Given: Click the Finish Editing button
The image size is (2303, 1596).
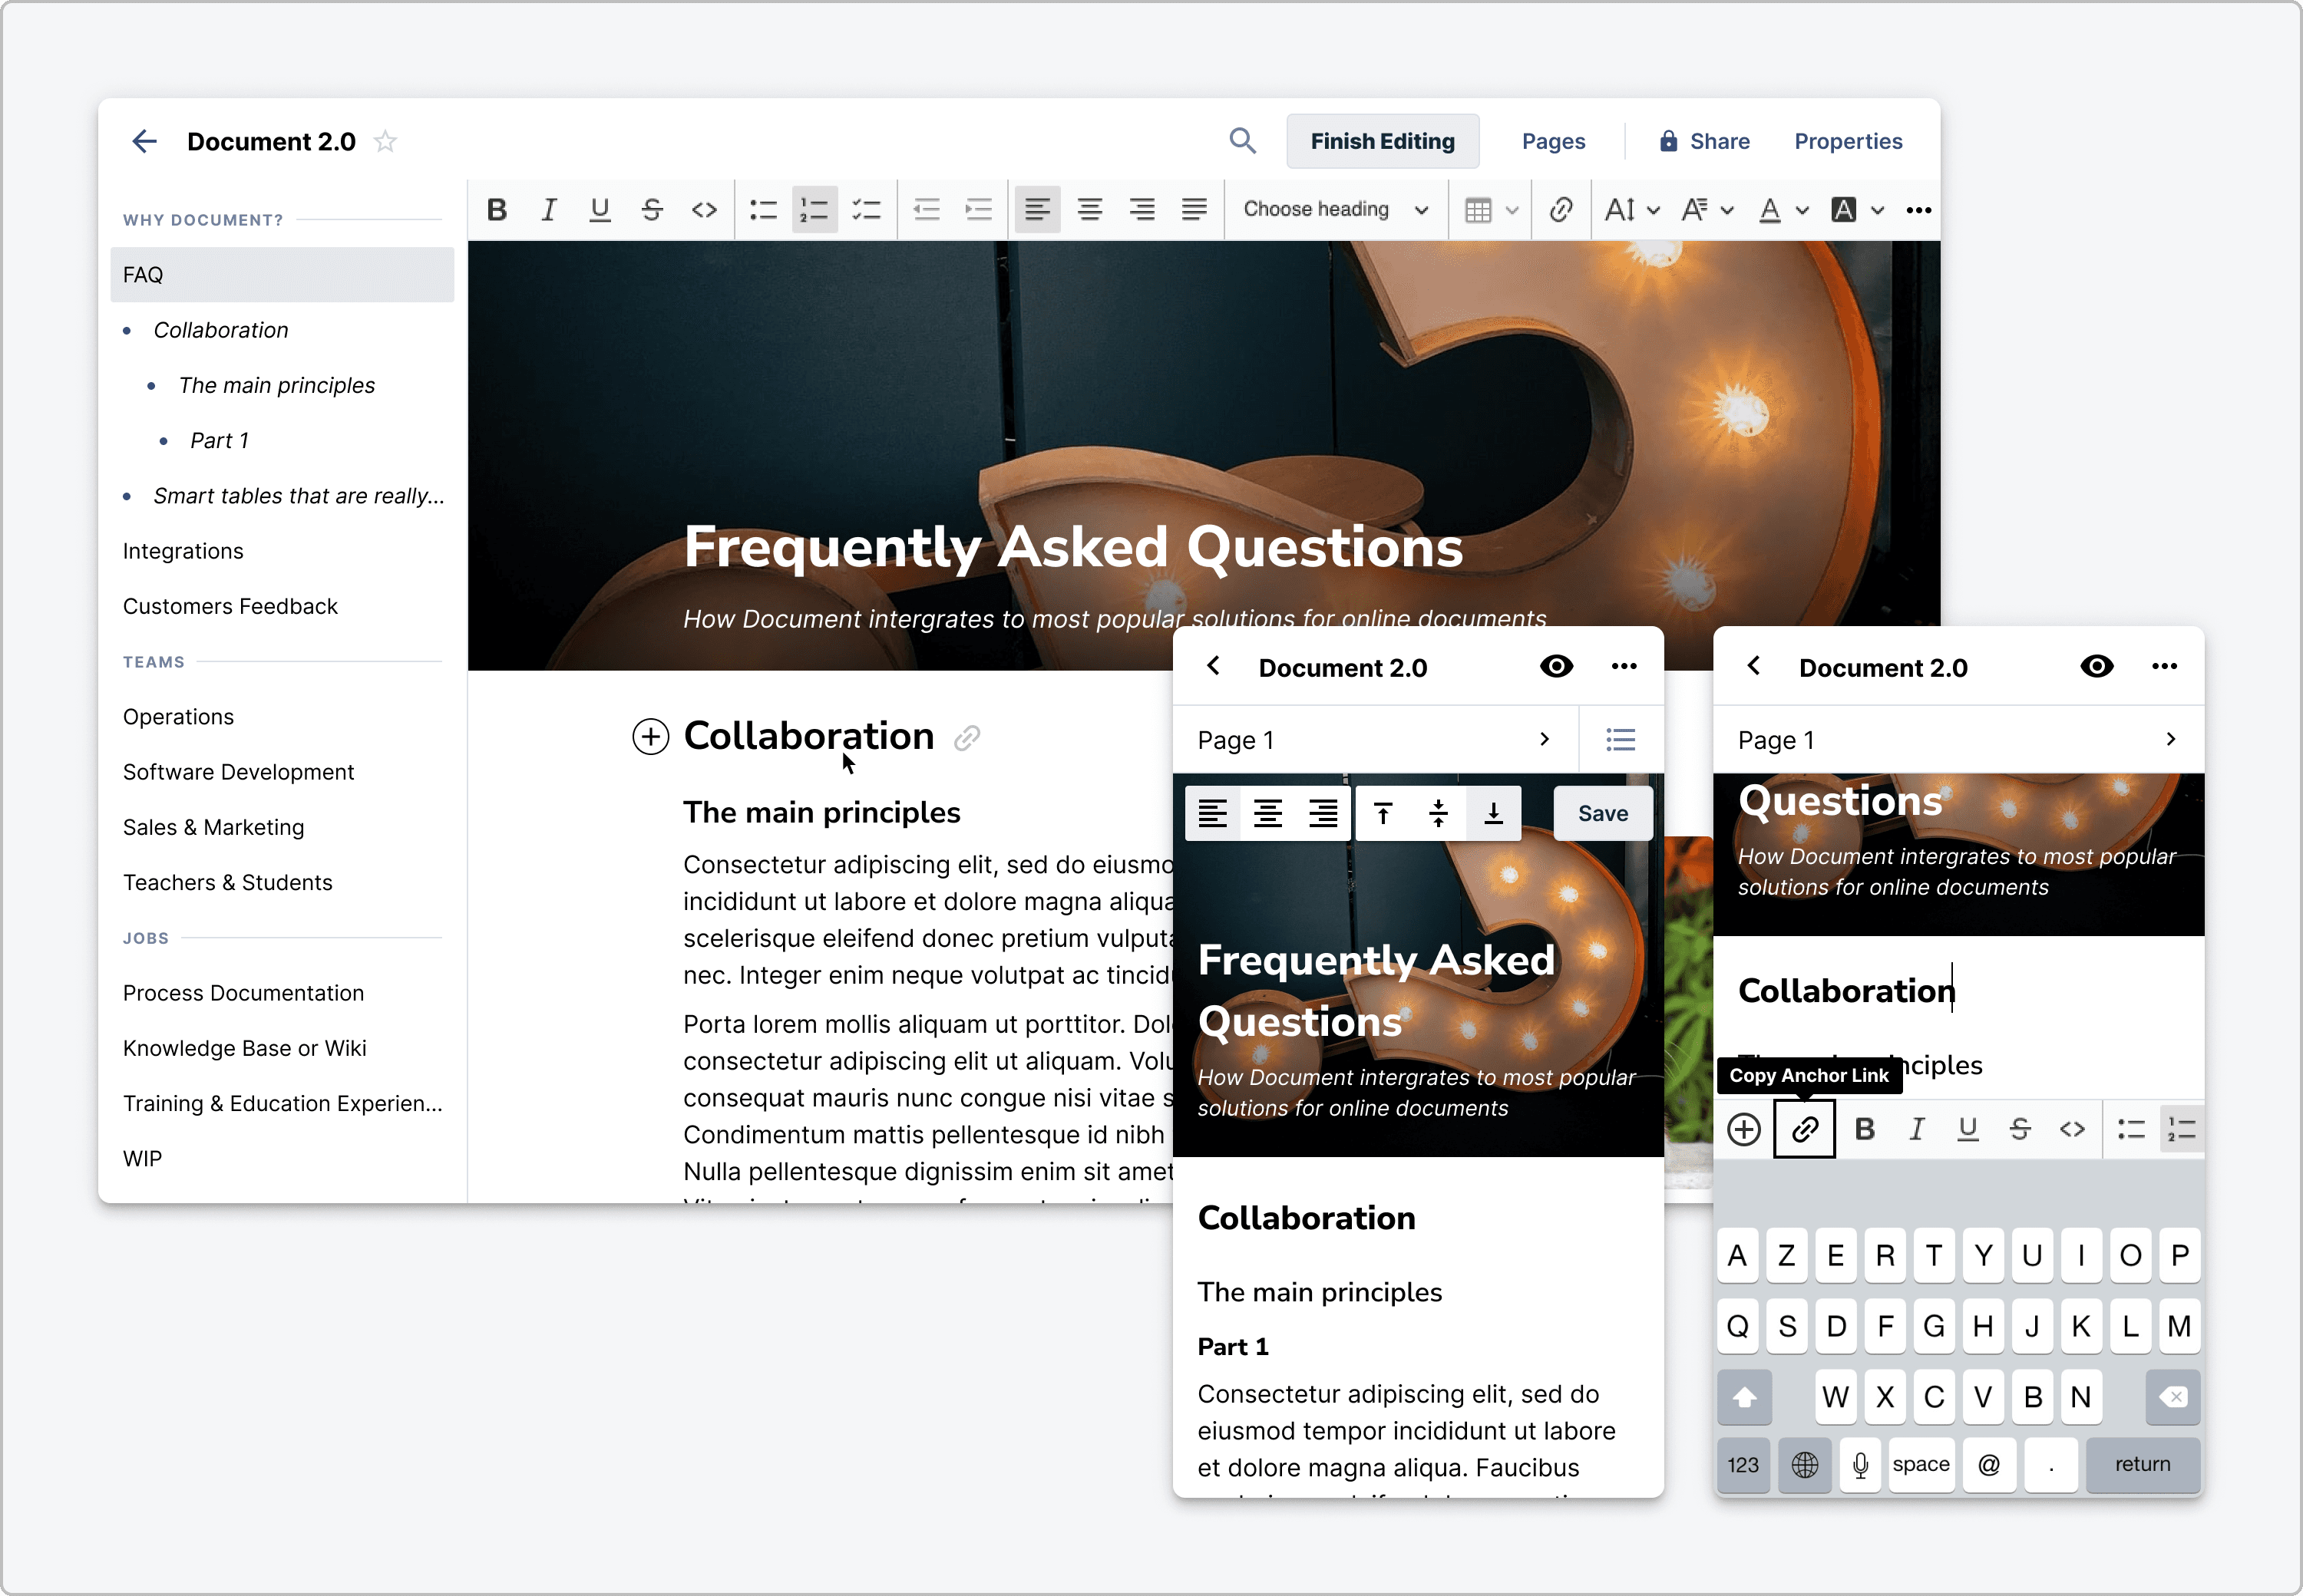Looking at the screenshot, I should pos(1383,141).
